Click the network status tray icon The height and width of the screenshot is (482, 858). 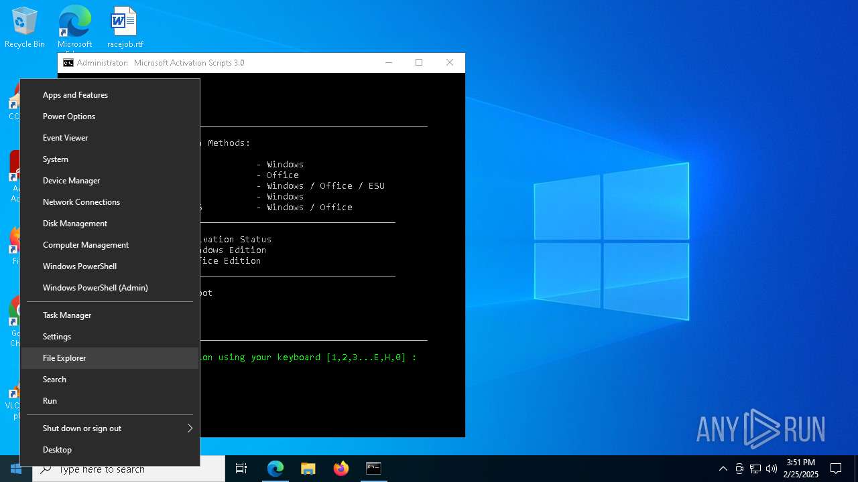click(x=755, y=469)
